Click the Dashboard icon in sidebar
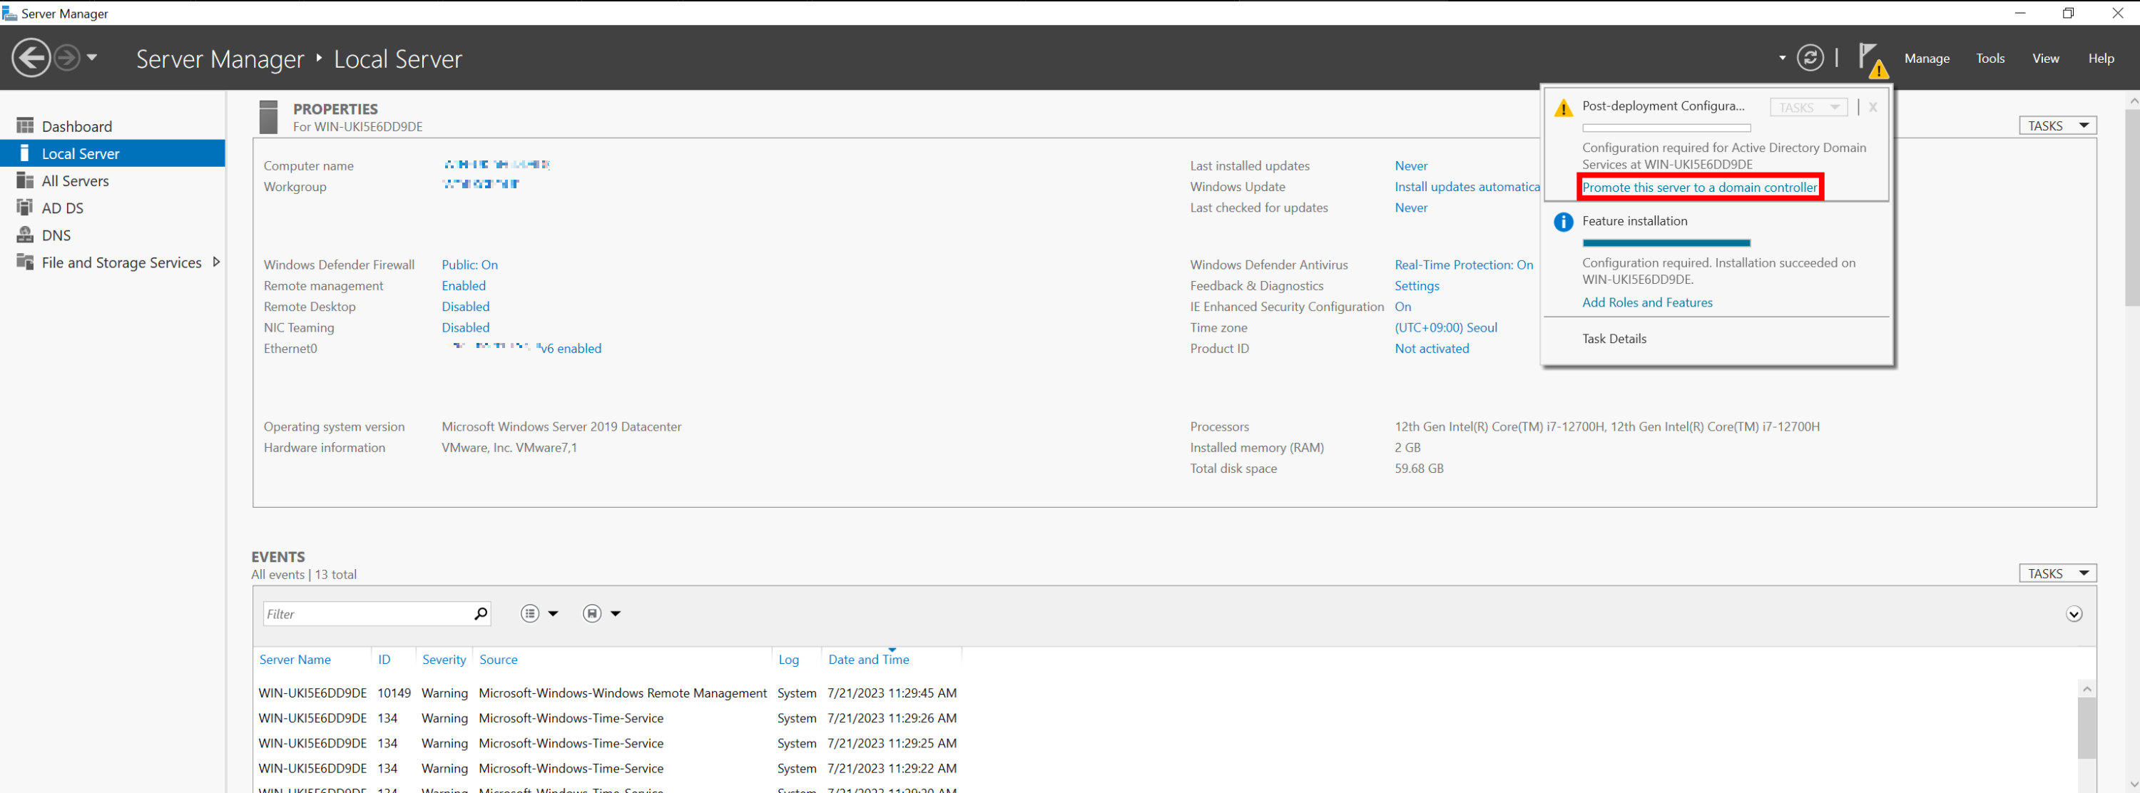The image size is (2140, 793). pyautogui.click(x=25, y=126)
